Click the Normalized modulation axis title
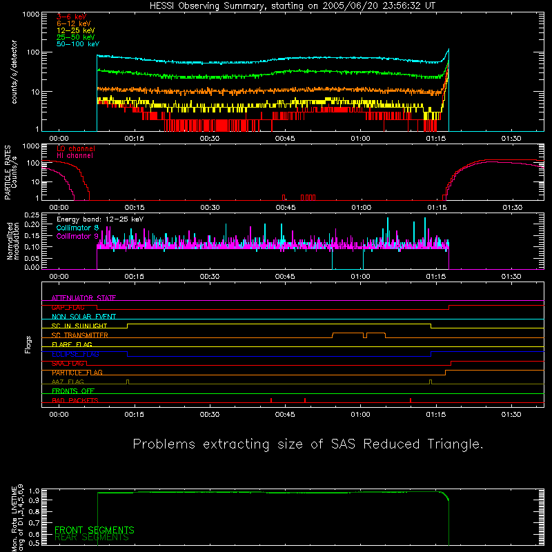 click(x=13, y=241)
